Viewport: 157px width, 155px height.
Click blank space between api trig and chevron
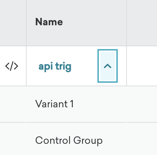pos(84,66)
